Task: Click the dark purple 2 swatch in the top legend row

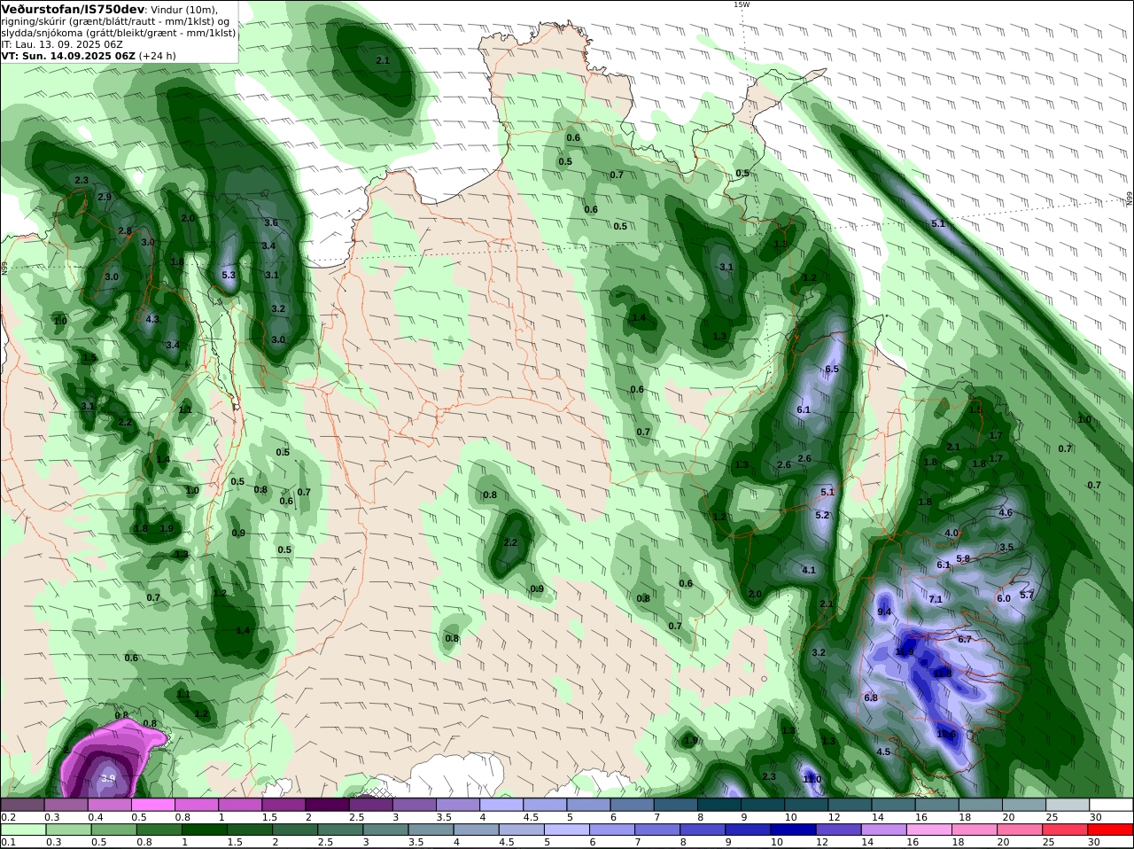Action: [x=327, y=805]
